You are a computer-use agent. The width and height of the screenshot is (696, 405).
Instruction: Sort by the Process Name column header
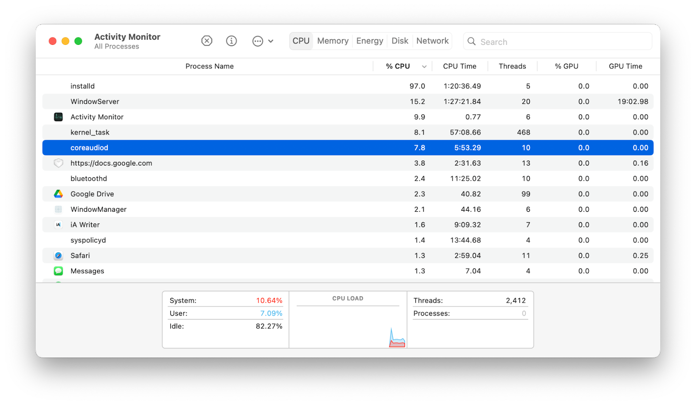[x=209, y=66]
